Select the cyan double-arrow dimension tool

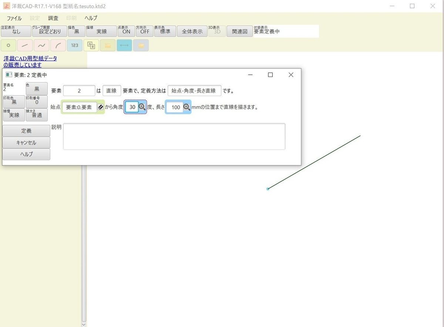(x=124, y=45)
